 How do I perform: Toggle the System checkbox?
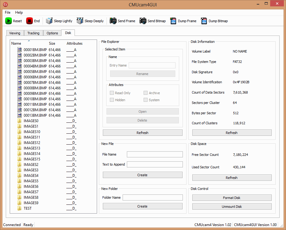click(x=145, y=100)
